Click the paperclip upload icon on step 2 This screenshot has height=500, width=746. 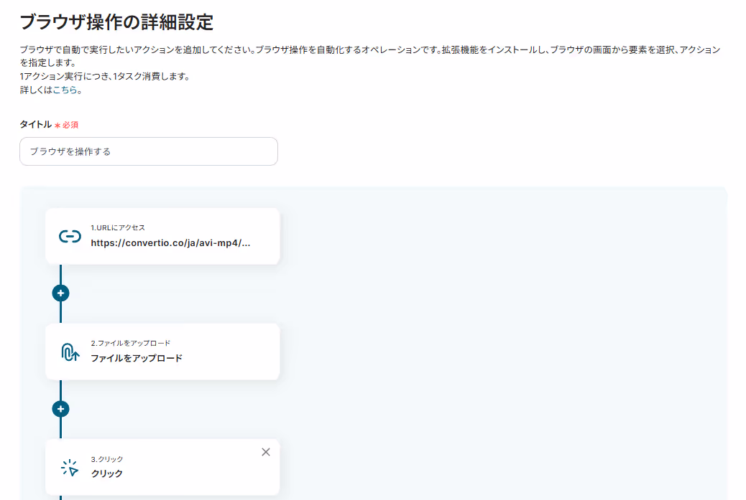pos(70,352)
